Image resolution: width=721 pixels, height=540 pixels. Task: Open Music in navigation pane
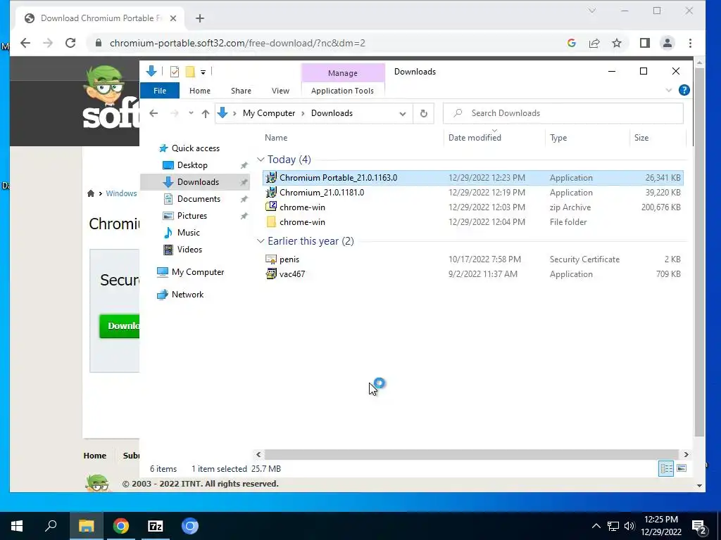188,233
